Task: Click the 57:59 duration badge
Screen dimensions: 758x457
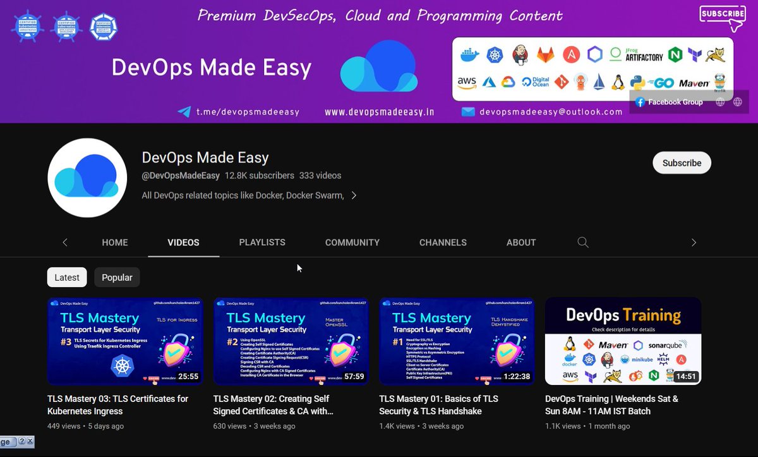Action: pos(354,376)
